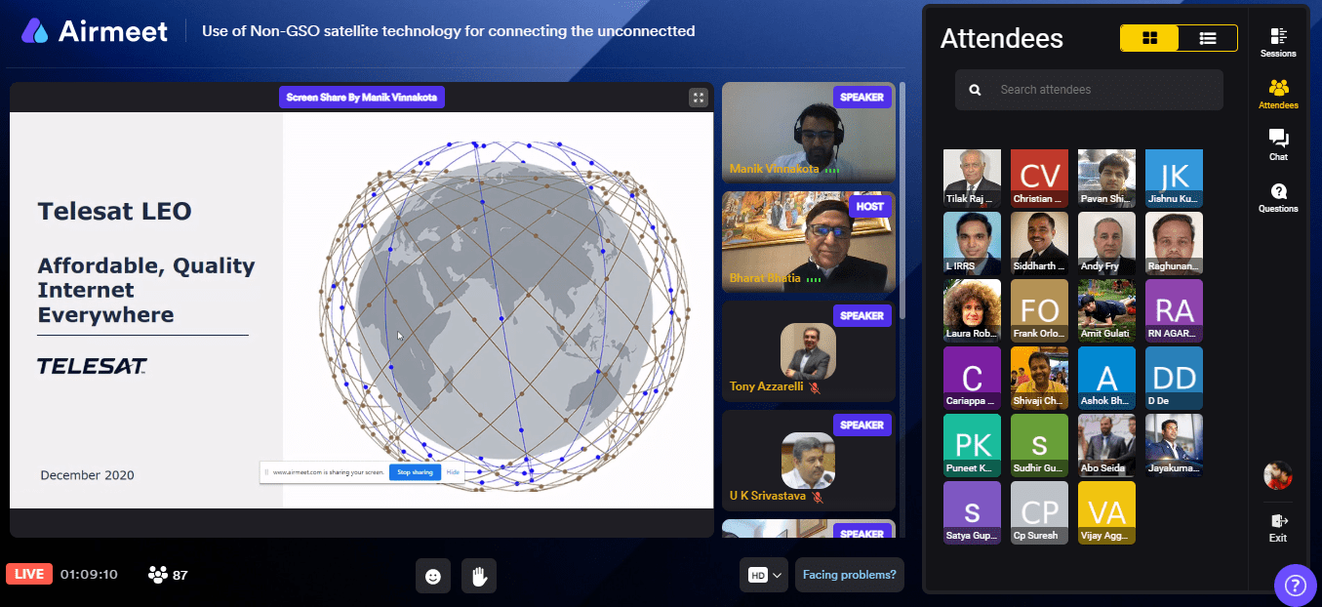Click Facing problems? button
The width and height of the screenshot is (1322, 607).
(849, 576)
